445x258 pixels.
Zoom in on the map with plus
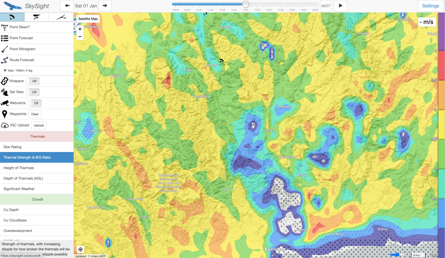(80, 29)
